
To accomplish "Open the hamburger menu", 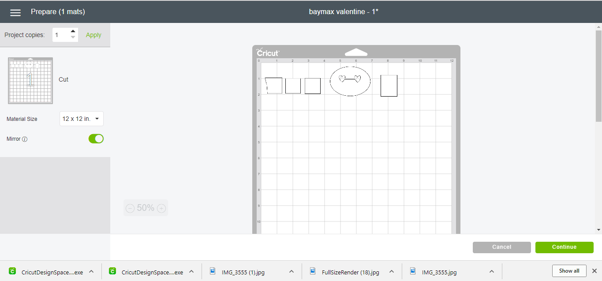I will 15,12.
